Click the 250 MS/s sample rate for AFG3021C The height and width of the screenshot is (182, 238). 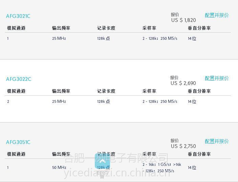click(x=169, y=38)
